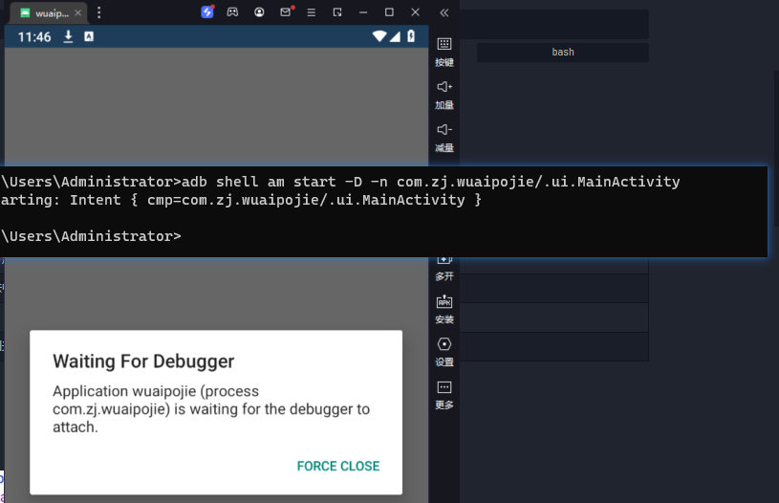The width and height of the screenshot is (779, 503).
Task: Switch to the wuaip... emulator tab
Action: coord(48,13)
